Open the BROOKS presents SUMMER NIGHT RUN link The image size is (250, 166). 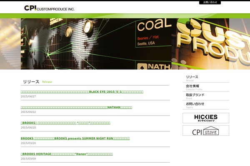tap(75, 138)
